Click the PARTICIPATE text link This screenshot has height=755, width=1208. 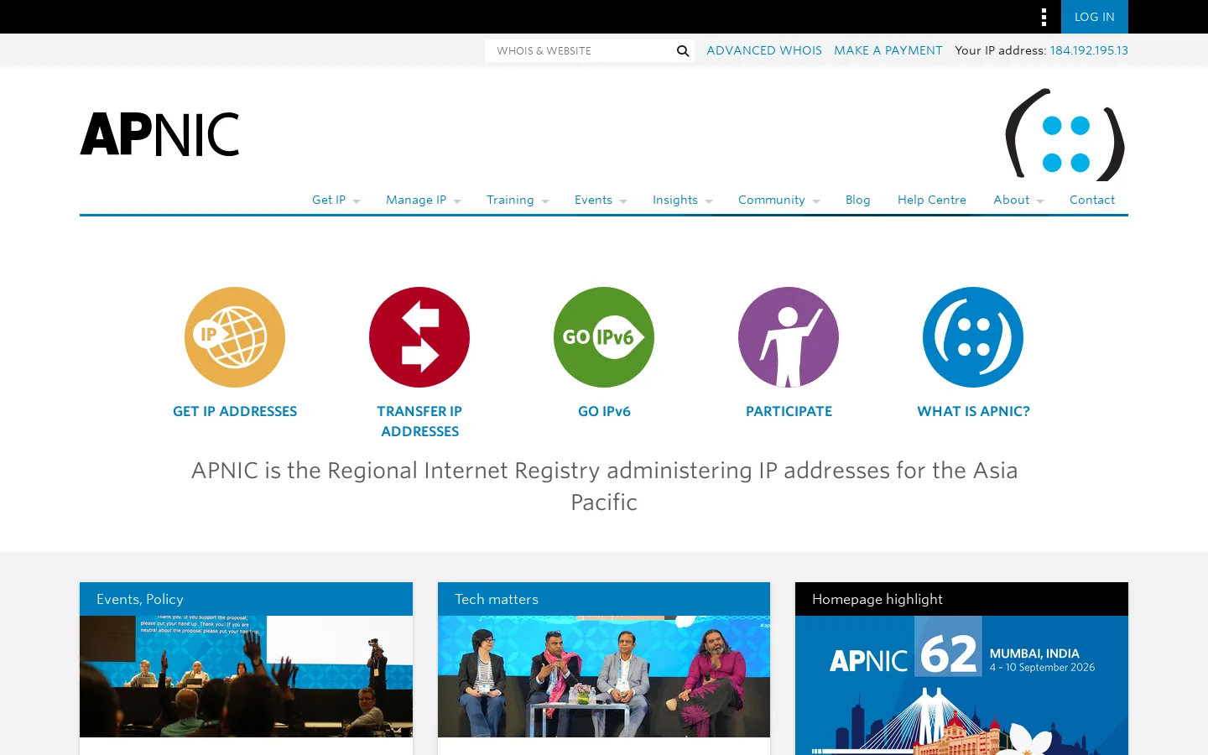click(789, 411)
